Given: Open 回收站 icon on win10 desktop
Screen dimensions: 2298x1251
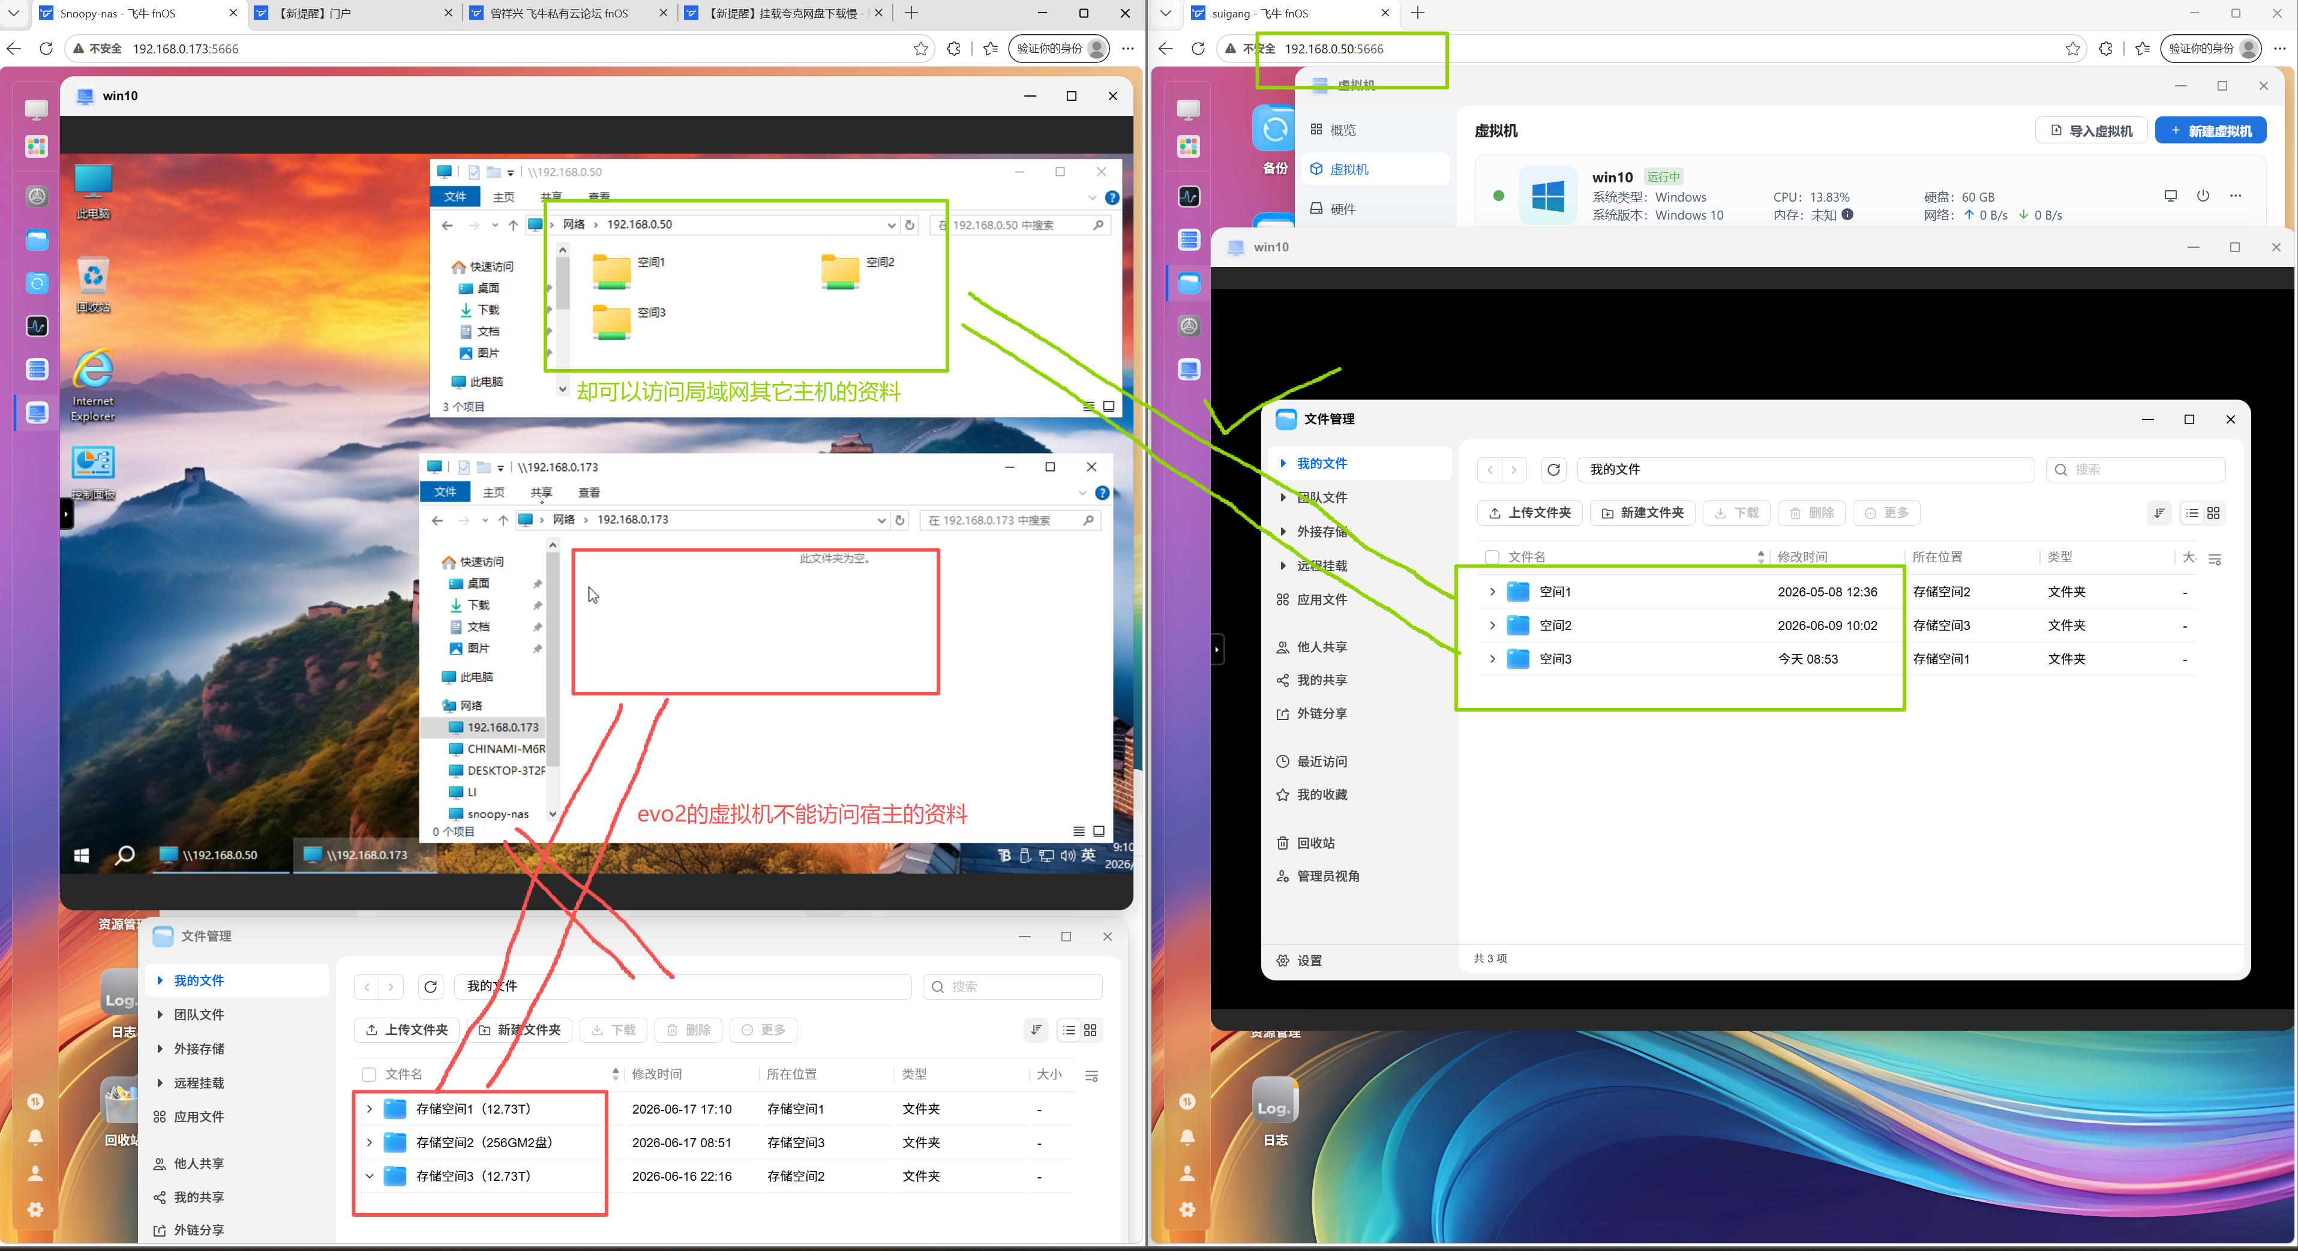Looking at the screenshot, I should pyautogui.click(x=93, y=284).
